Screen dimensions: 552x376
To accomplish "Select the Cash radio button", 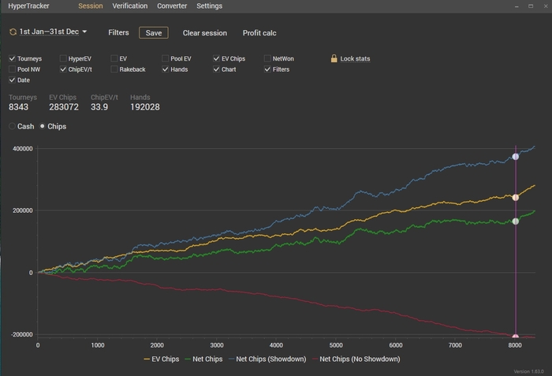I will (12, 126).
